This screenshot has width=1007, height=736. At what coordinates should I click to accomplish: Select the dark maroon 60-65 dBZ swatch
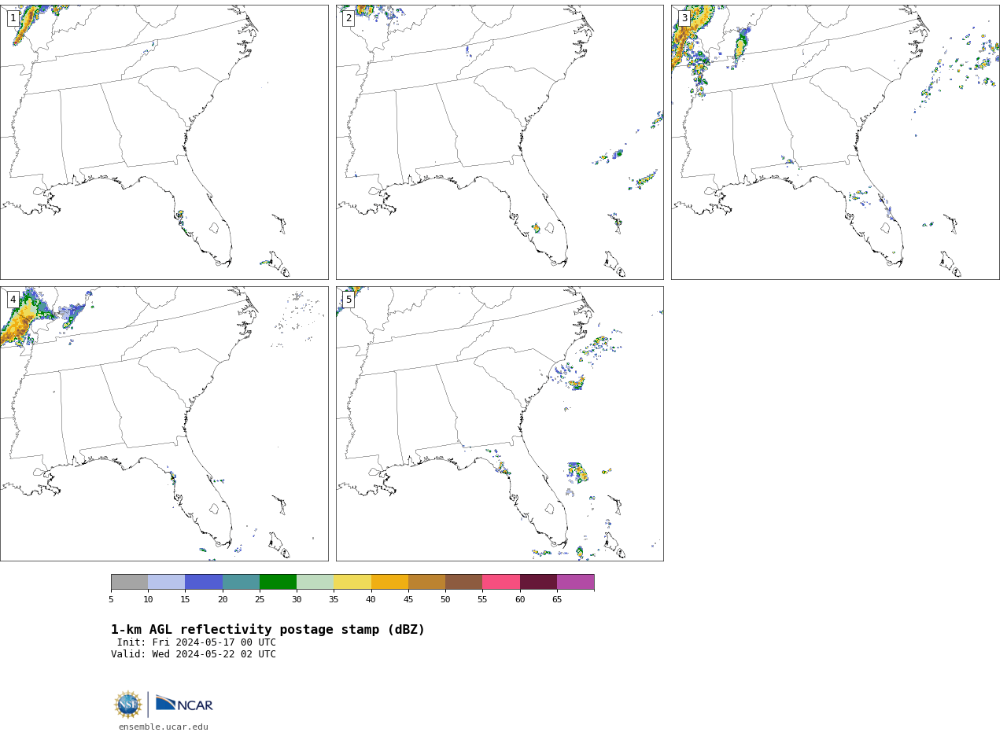coord(539,582)
